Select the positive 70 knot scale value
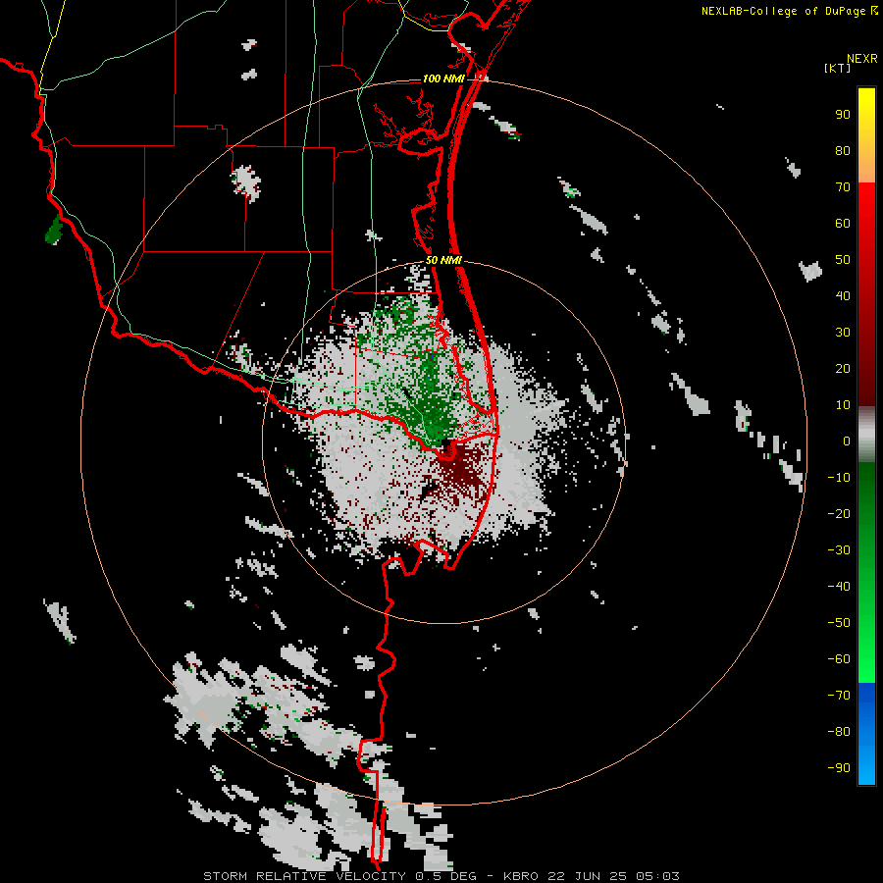The height and width of the screenshot is (883, 883). pyautogui.click(x=843, y=187)
